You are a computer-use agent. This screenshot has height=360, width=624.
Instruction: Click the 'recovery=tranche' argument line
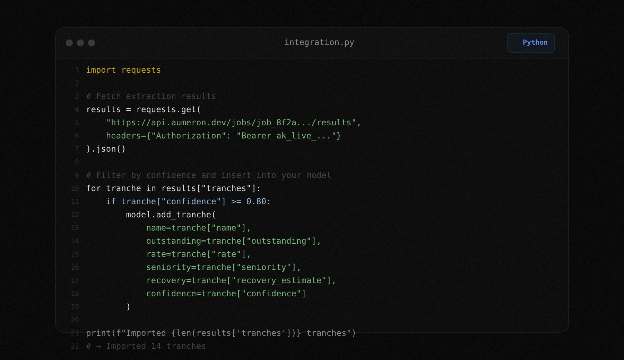pyautogui.click(x=241, y=280)
